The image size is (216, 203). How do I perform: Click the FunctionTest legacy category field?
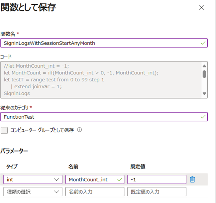click(x=104, y=117)
